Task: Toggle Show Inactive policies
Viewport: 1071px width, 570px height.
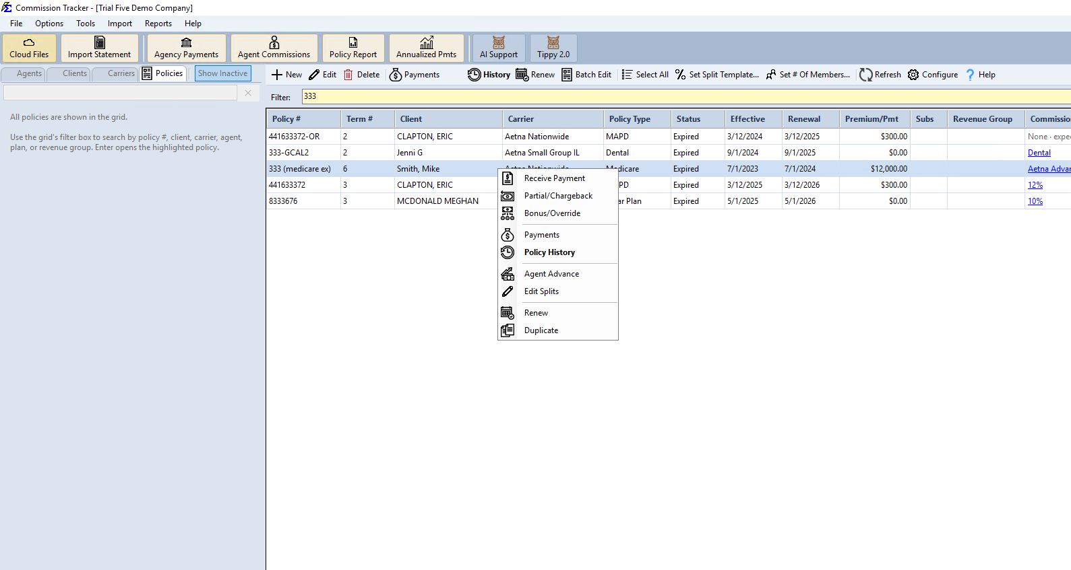Action: click(222, 73)
